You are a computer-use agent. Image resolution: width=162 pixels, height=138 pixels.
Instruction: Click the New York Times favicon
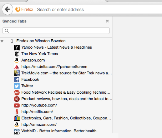click(17, 54)
